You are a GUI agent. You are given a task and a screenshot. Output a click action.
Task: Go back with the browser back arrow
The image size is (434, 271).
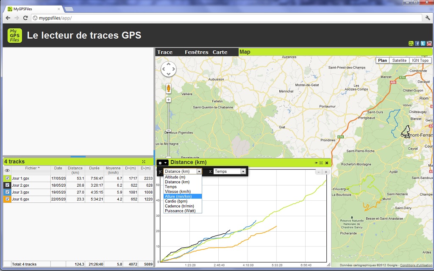coord(8,18)
